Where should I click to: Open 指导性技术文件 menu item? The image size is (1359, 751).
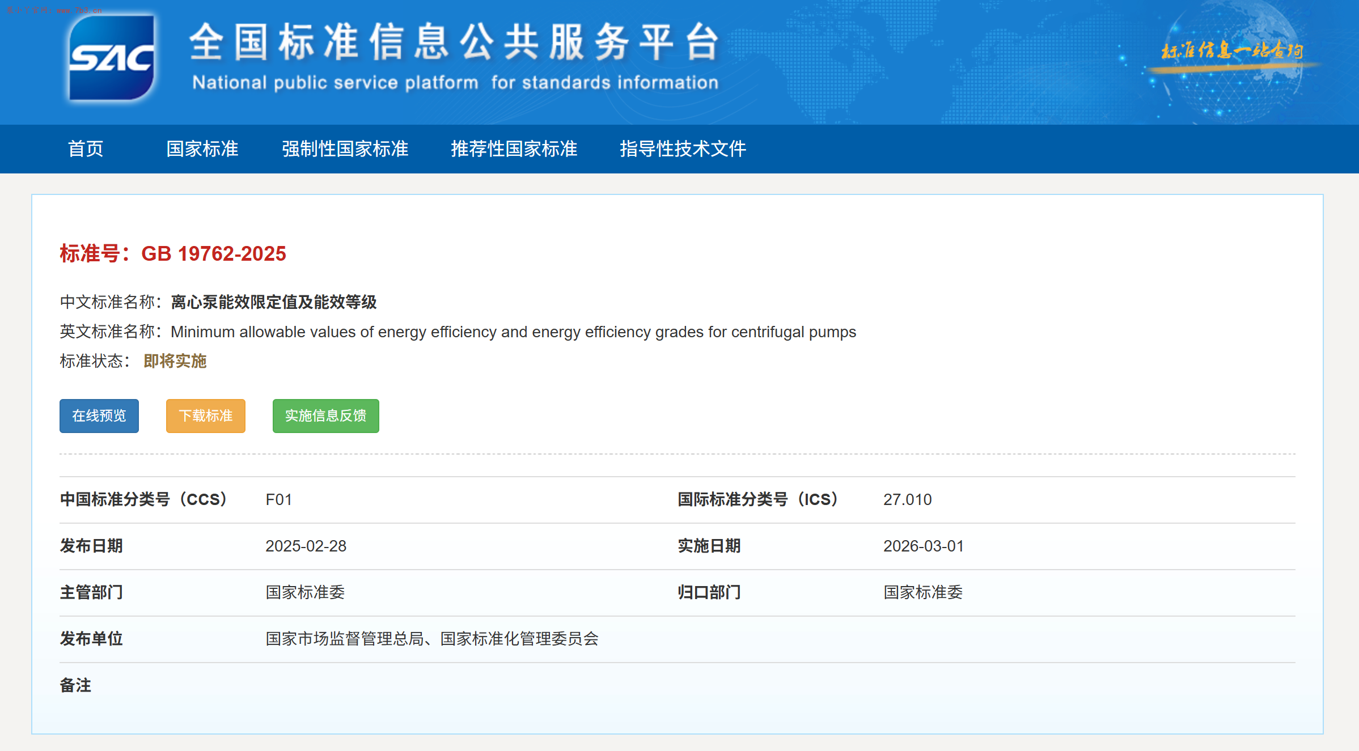coord(683,149)
